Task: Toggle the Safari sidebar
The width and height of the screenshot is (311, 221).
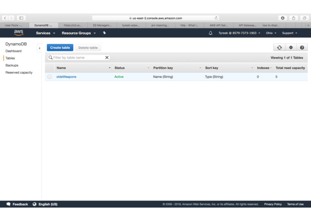Action: coord(21,18)
